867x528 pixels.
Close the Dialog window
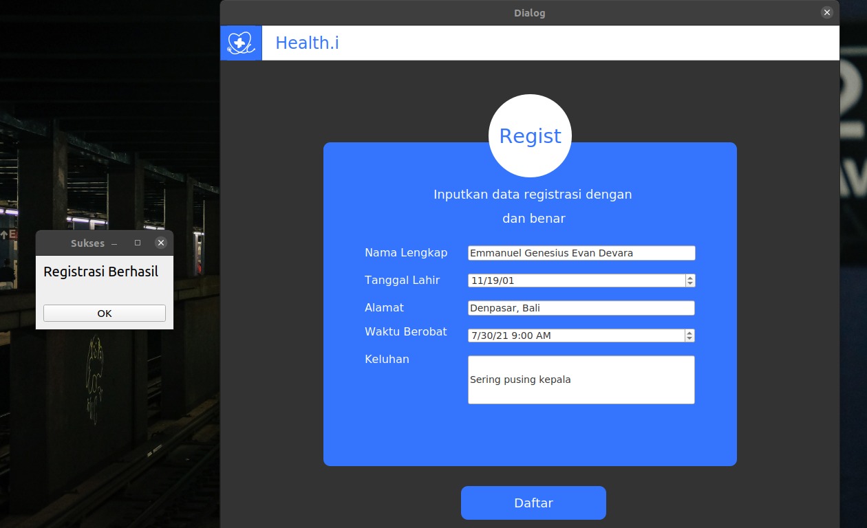click(827, 12)
